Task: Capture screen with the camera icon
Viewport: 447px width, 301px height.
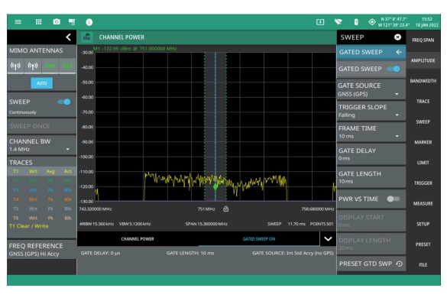Action: pyautogui.click(x=57, y=21)
